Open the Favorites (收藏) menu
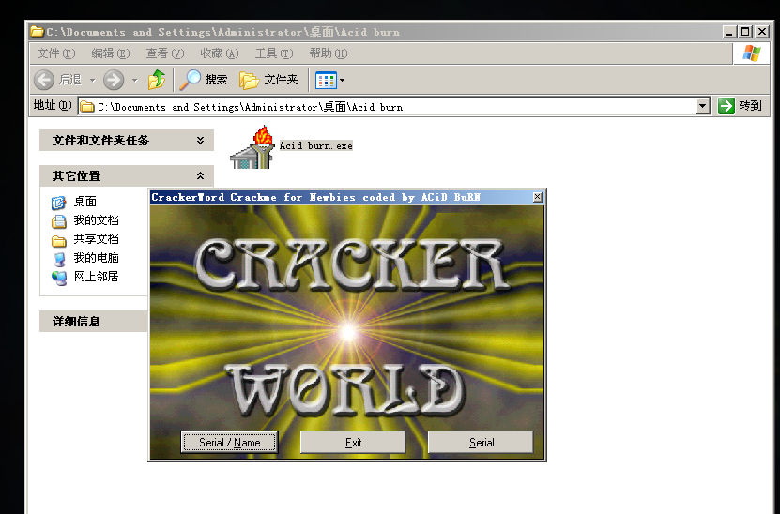Viewport: 780px width, 514px height. [x=220, y=53]
